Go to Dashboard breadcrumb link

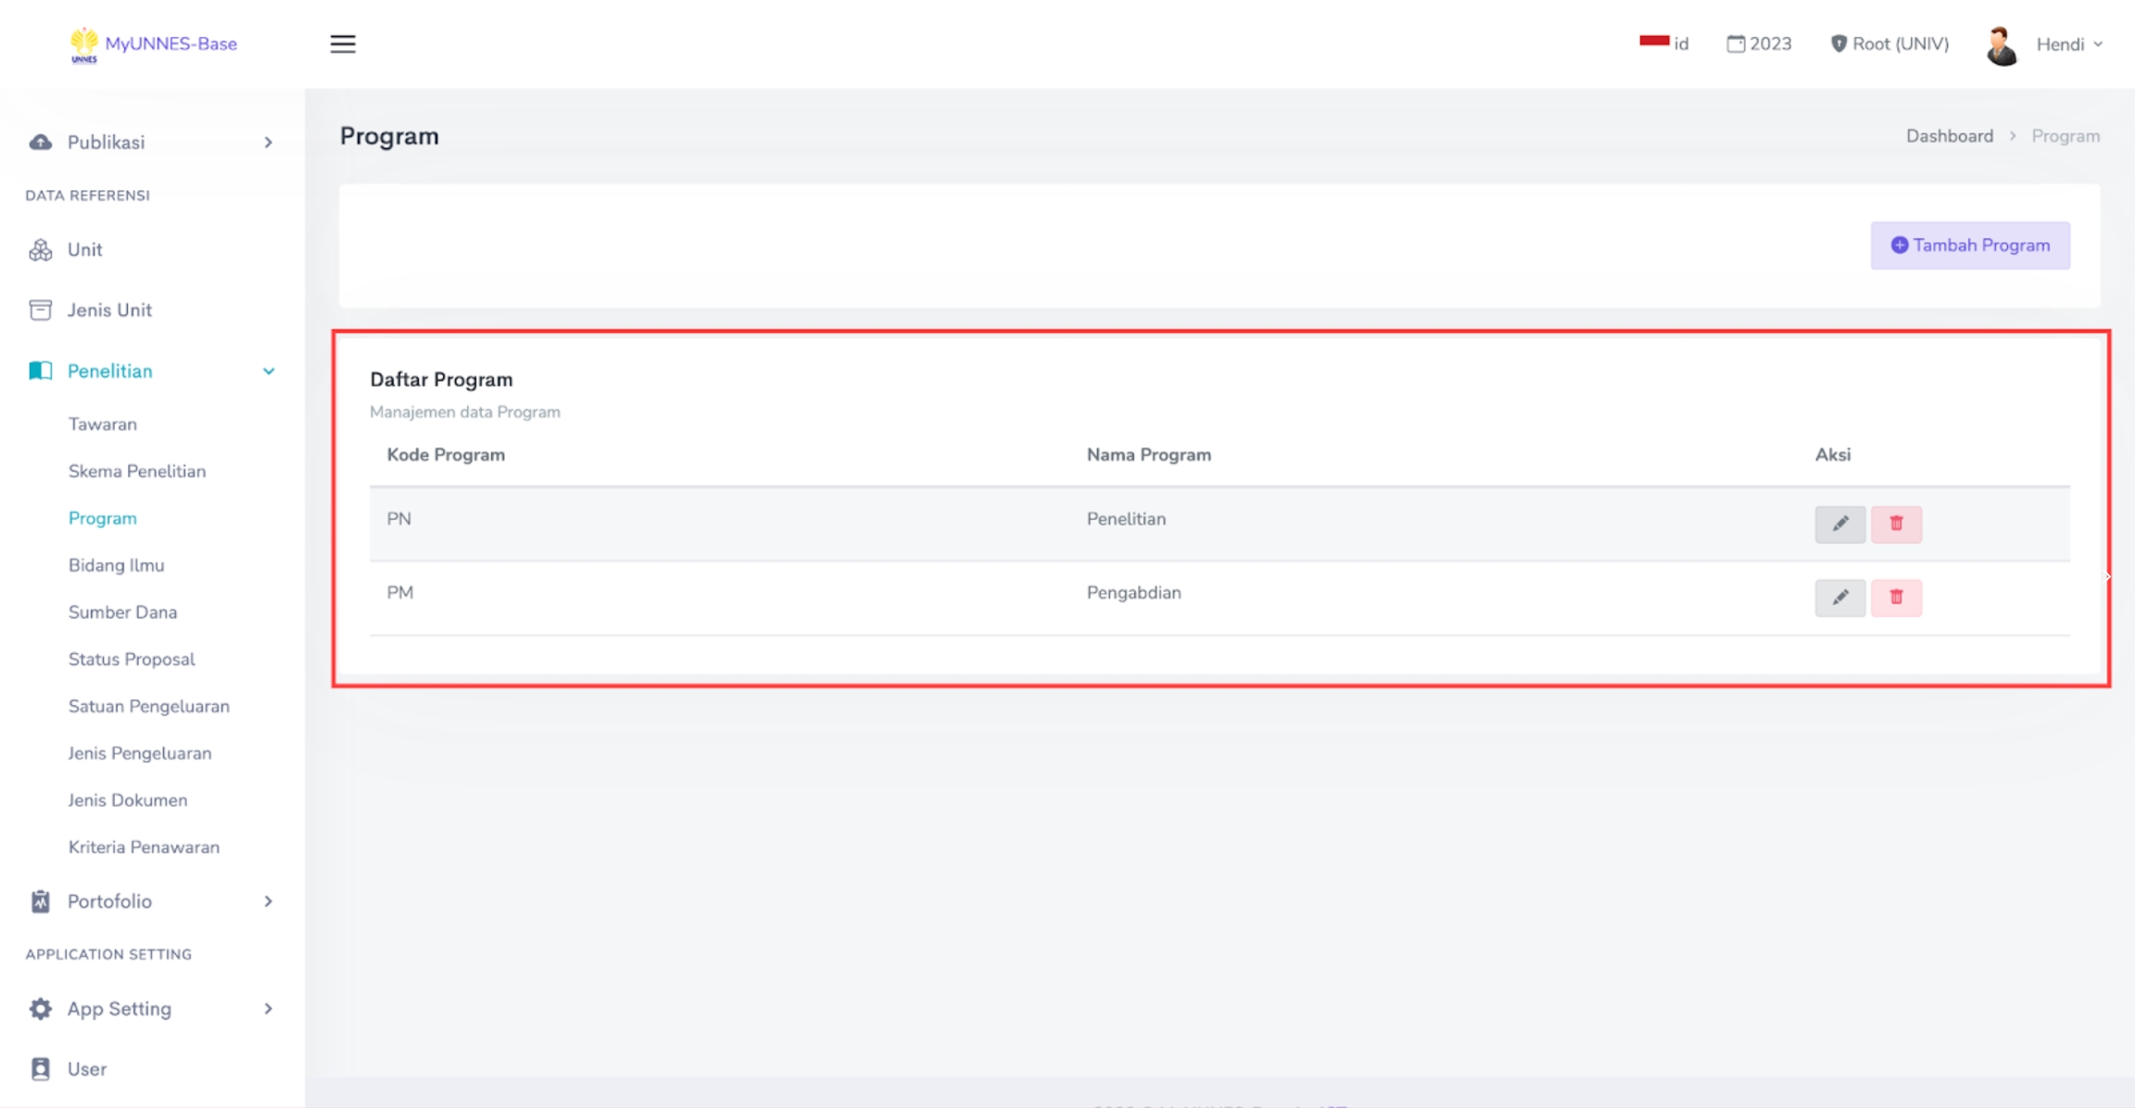tap(1949, 136)
